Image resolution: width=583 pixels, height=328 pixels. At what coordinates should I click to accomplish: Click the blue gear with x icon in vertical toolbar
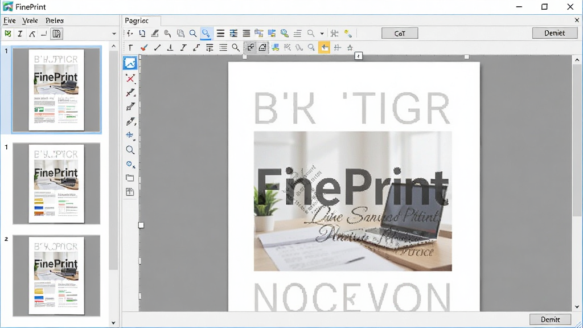tap(130, 164)
